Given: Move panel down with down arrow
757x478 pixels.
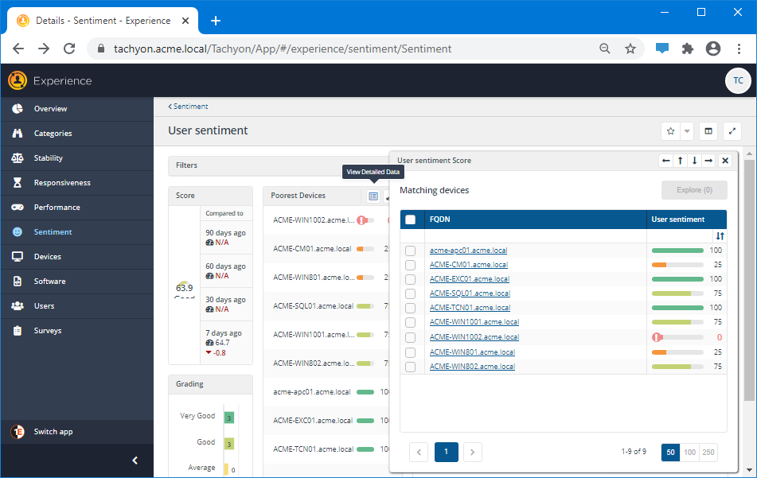Looking at the screenshot, I should click(x=694, y=161).
